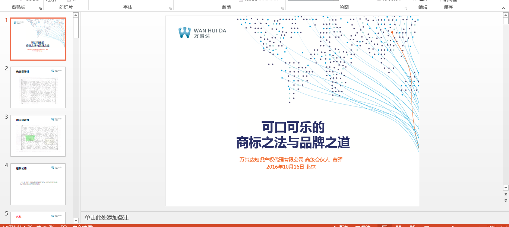Go to next slide double-arrow button
This screenshot has height=227, width=509.
pyautogui.click(x=506, y=201)
